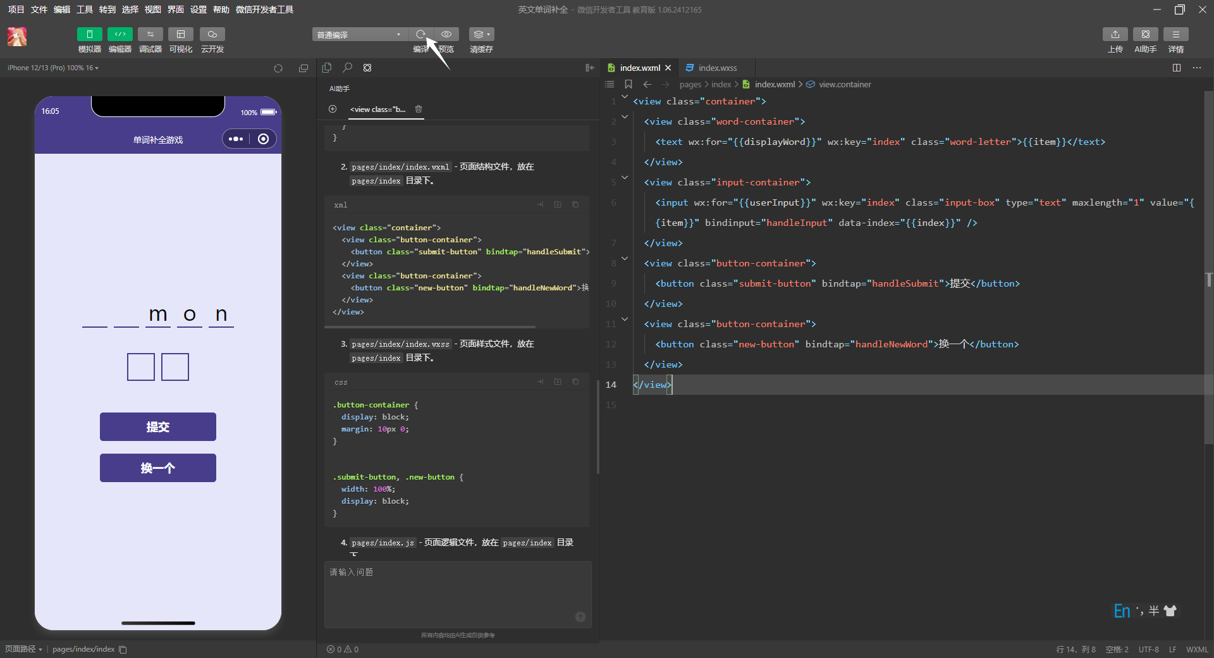The width and height of the screenshot is (1214, 658).
Task: Insert the css code block at cursor
Action: pyautogui.click(x=540, y=382)
